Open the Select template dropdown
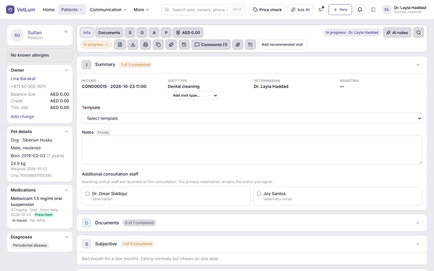Screen dimensions: 434x271 252,118
